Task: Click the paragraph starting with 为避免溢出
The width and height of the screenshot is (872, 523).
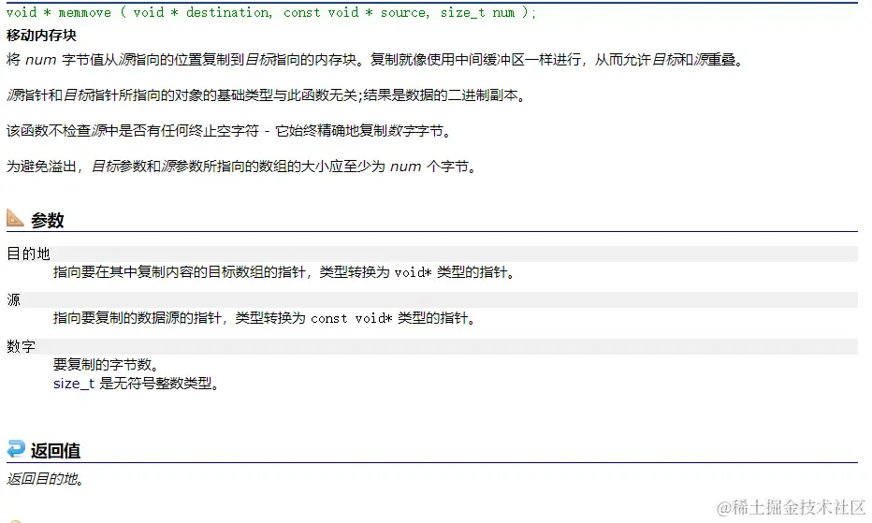Action: click(x=241, y=167)
